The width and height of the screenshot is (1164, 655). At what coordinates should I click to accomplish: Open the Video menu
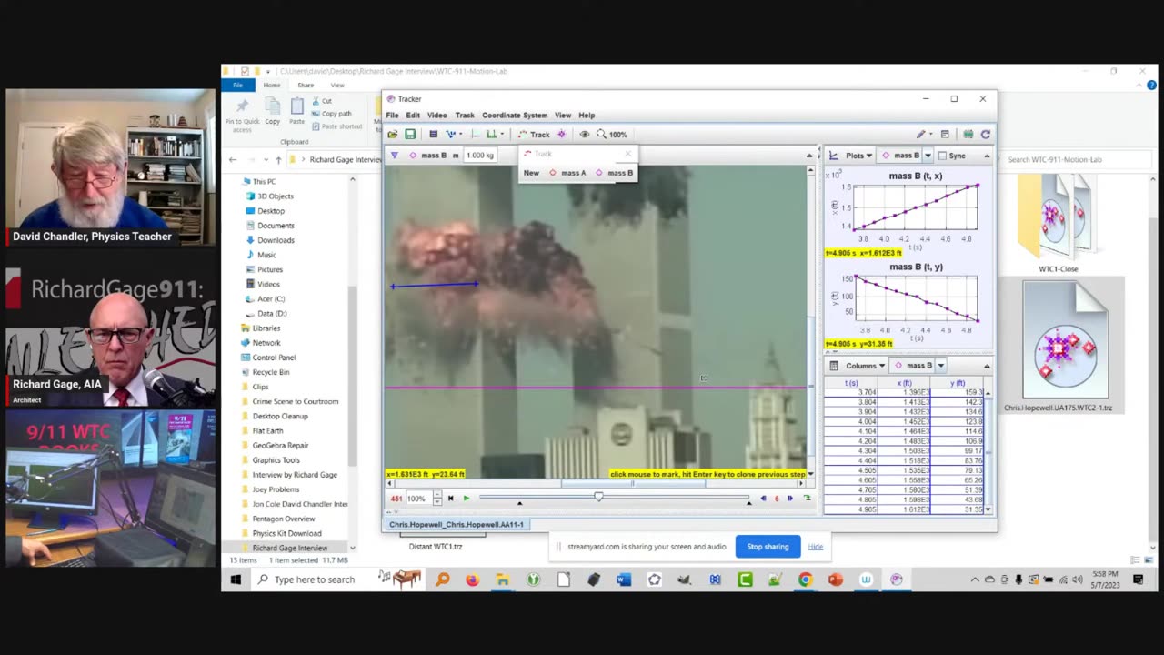point(437,116)
